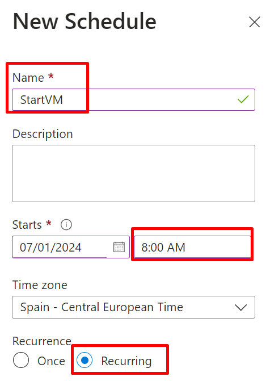266x381 pixels.
Task: Click the chevron arrow on Time zone
Action: [x=240, y=307]
